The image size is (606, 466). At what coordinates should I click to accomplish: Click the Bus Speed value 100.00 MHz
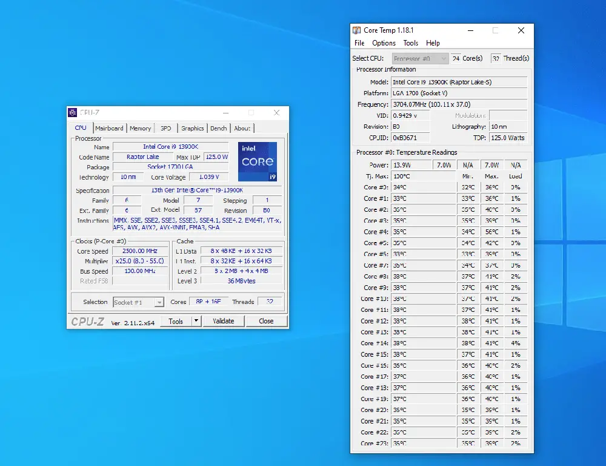pyautogui.click(x=140, y=271)
